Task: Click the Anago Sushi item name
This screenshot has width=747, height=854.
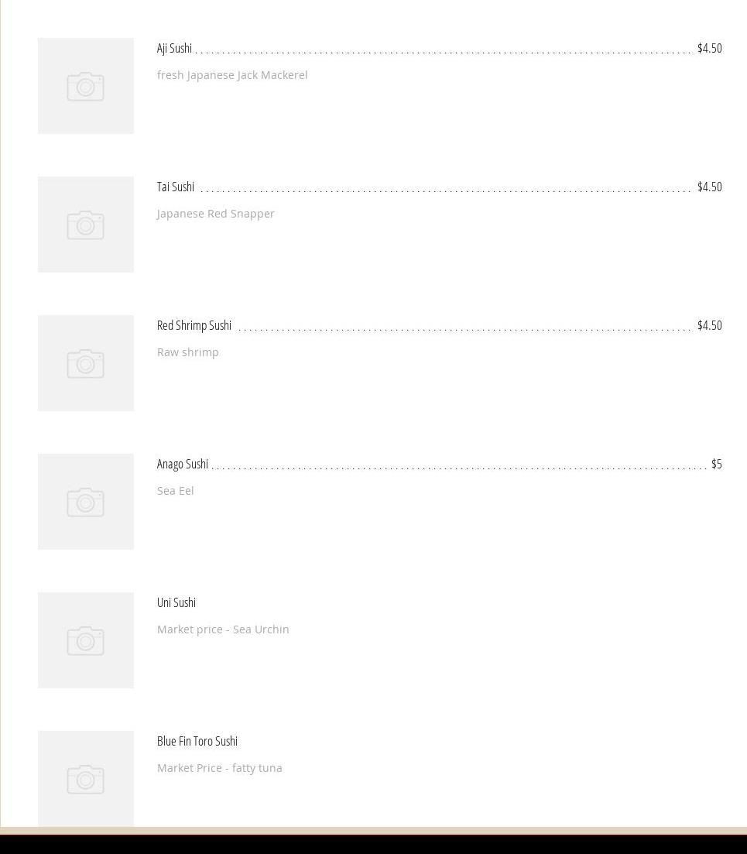Action: pyautogui.click(x=183, y=464)
